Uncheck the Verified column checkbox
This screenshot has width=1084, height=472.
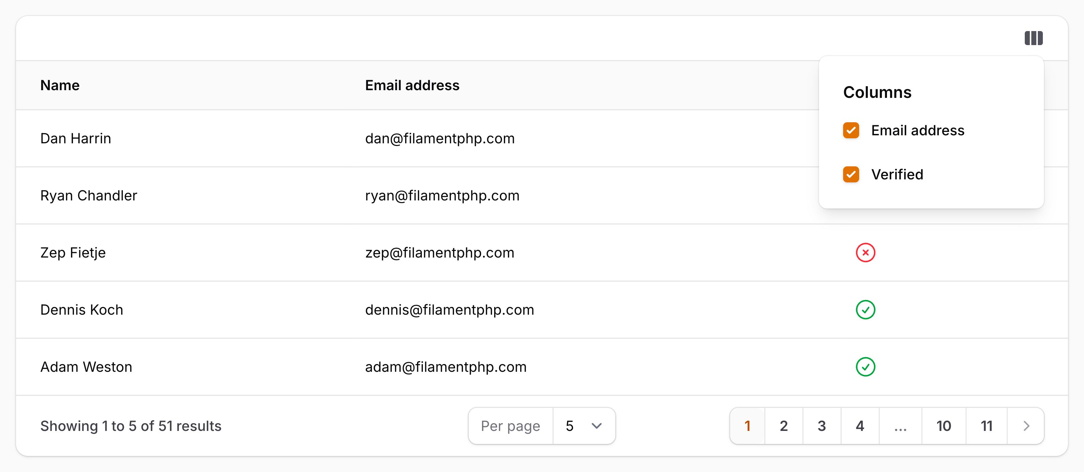click(851, 174)
